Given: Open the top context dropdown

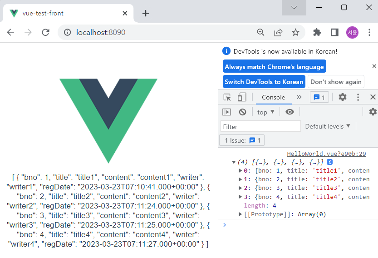Looking at the screenshot, I should [x=265, y=112].
